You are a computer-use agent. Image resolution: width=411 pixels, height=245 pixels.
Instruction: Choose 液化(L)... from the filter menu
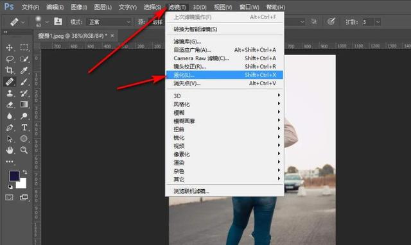[x=224, y=75]
